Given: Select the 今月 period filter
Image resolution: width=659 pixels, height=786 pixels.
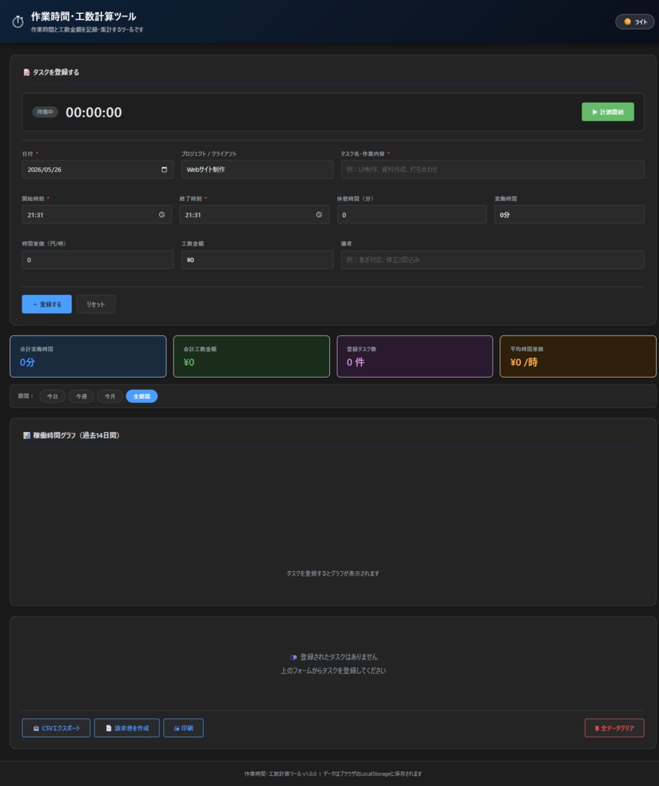Looking at the screenshot, I should tap(110, 397).
